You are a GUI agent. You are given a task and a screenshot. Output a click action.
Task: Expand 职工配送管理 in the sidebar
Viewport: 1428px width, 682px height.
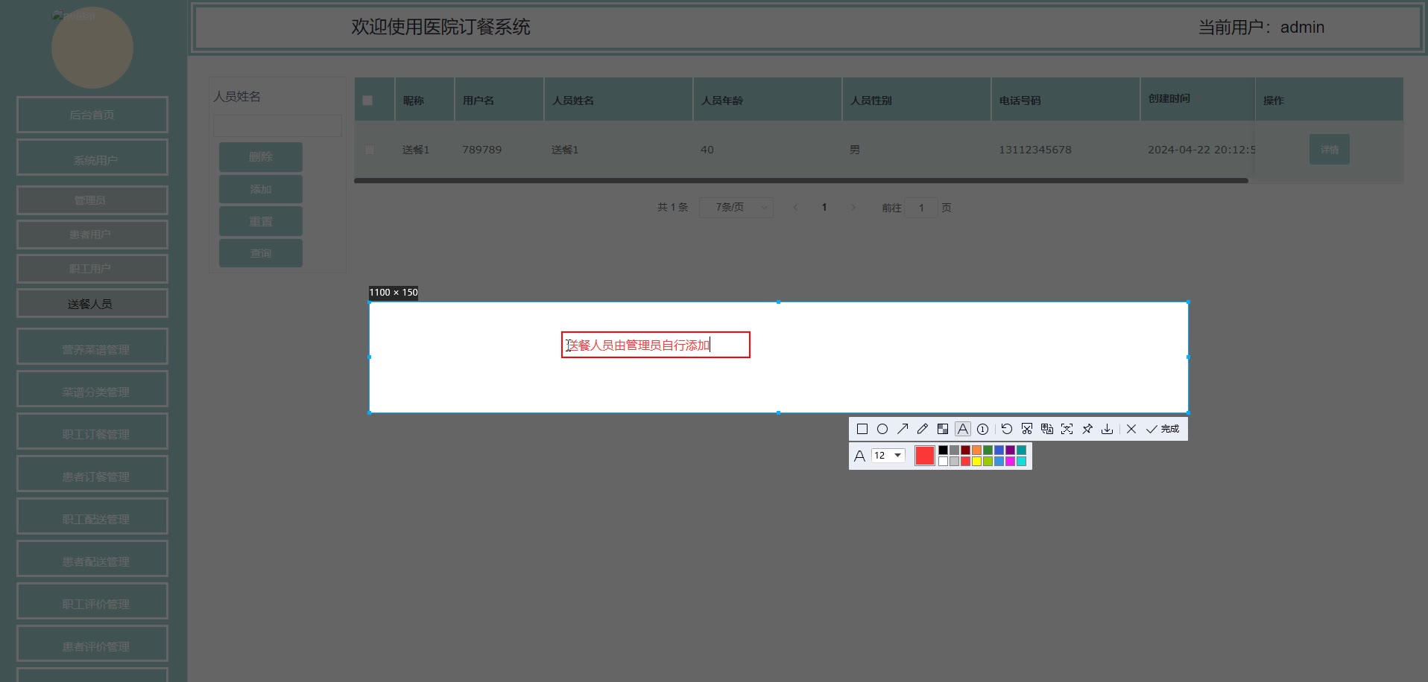coord(92,517)
